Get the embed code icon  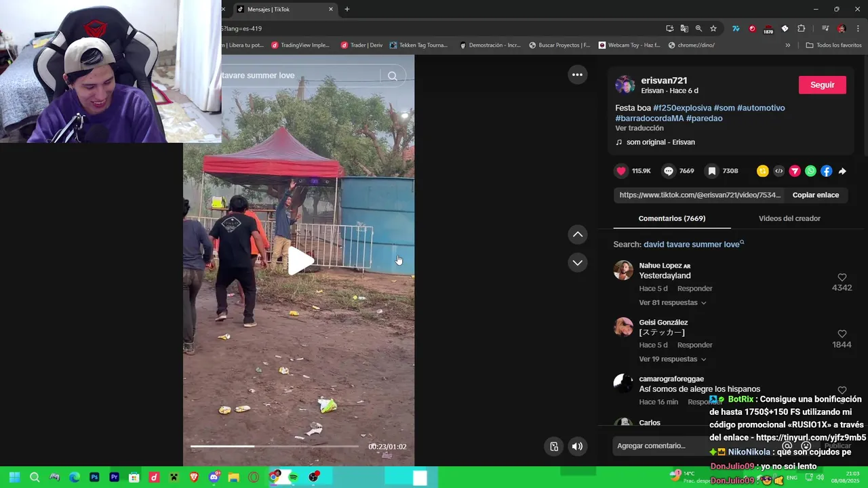pos(778,171)
